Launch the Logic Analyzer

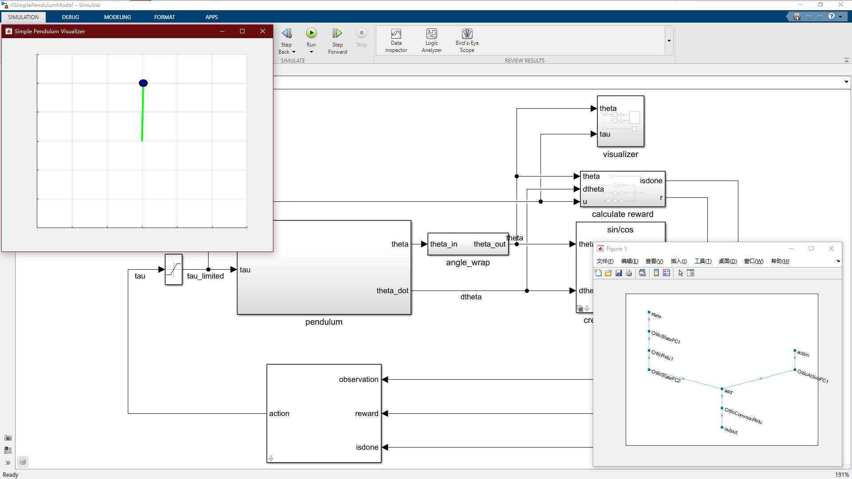tap(431, 34)
